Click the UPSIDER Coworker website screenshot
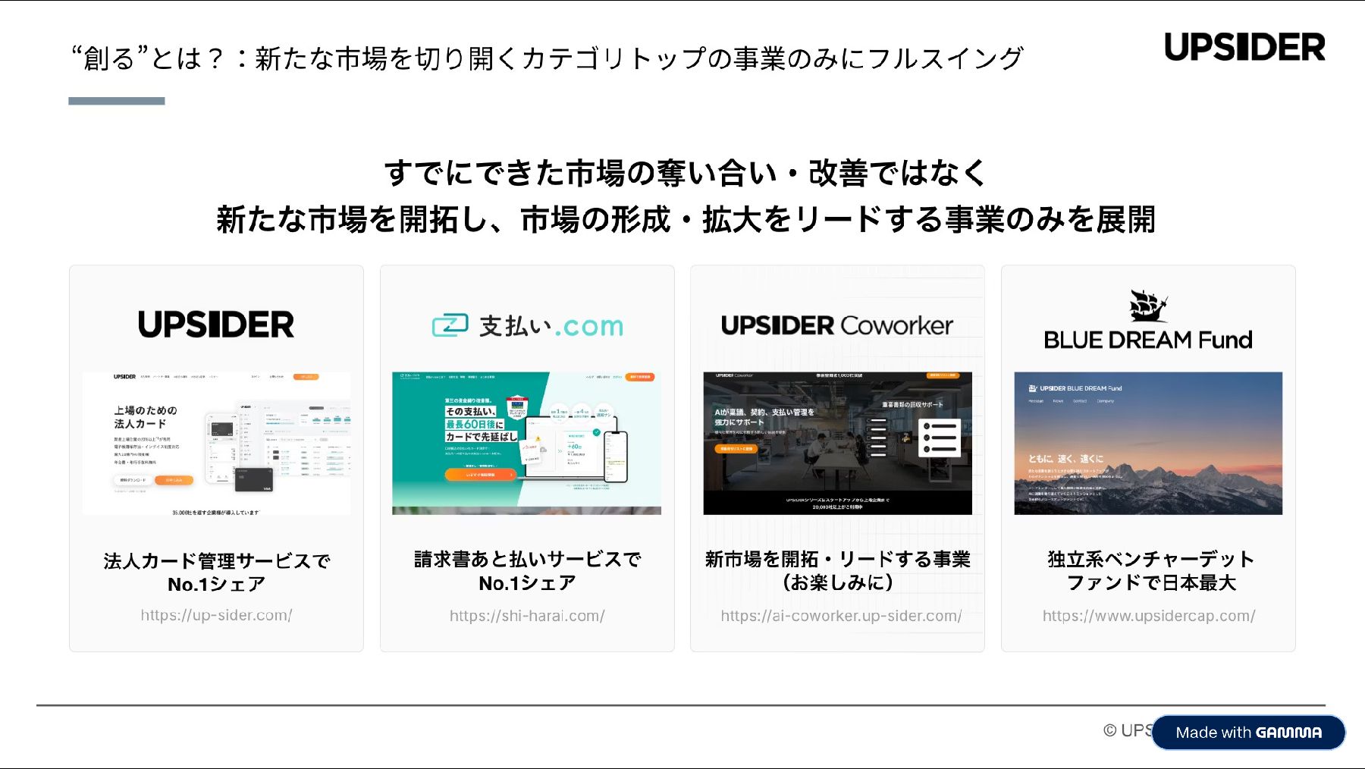This screenshot has width=1365, height=769. coord(837,443)
